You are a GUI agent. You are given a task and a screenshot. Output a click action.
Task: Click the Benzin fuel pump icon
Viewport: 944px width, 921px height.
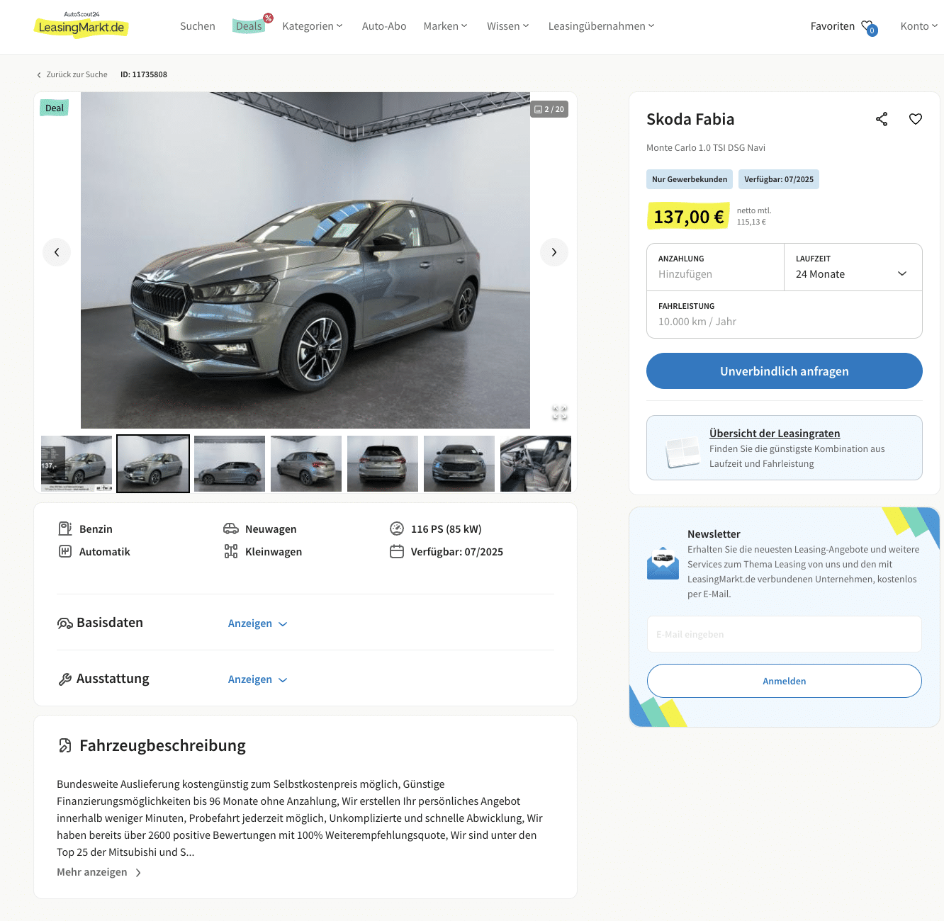(x=65, y=529)
